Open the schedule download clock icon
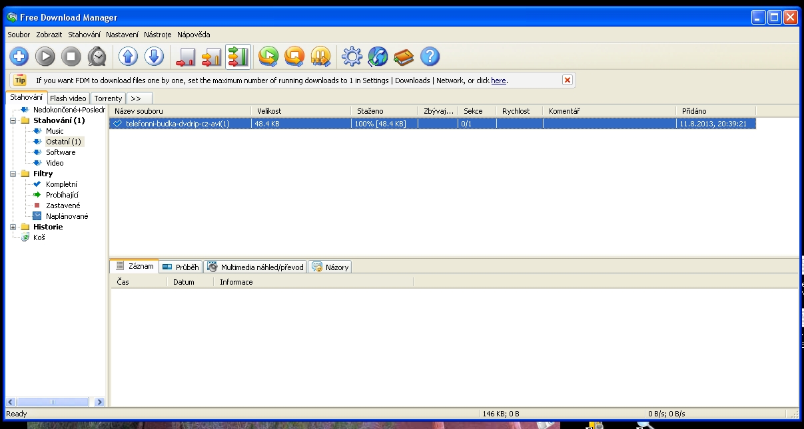The image size is (804, 429). [97, 57]
